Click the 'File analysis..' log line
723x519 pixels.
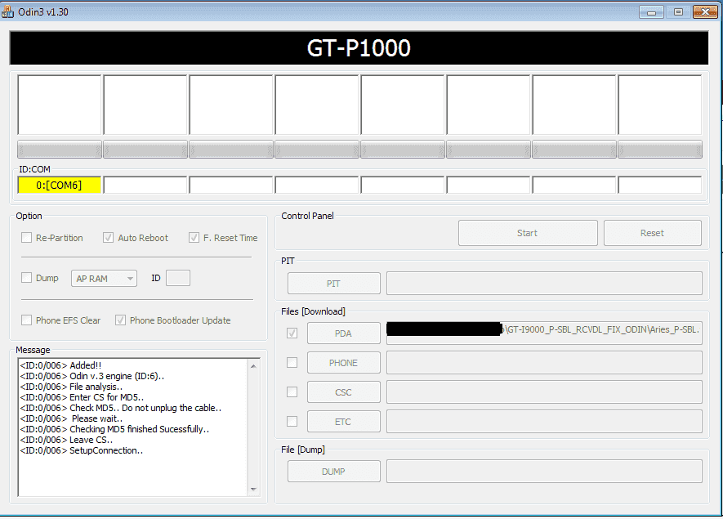pos(71,387)
